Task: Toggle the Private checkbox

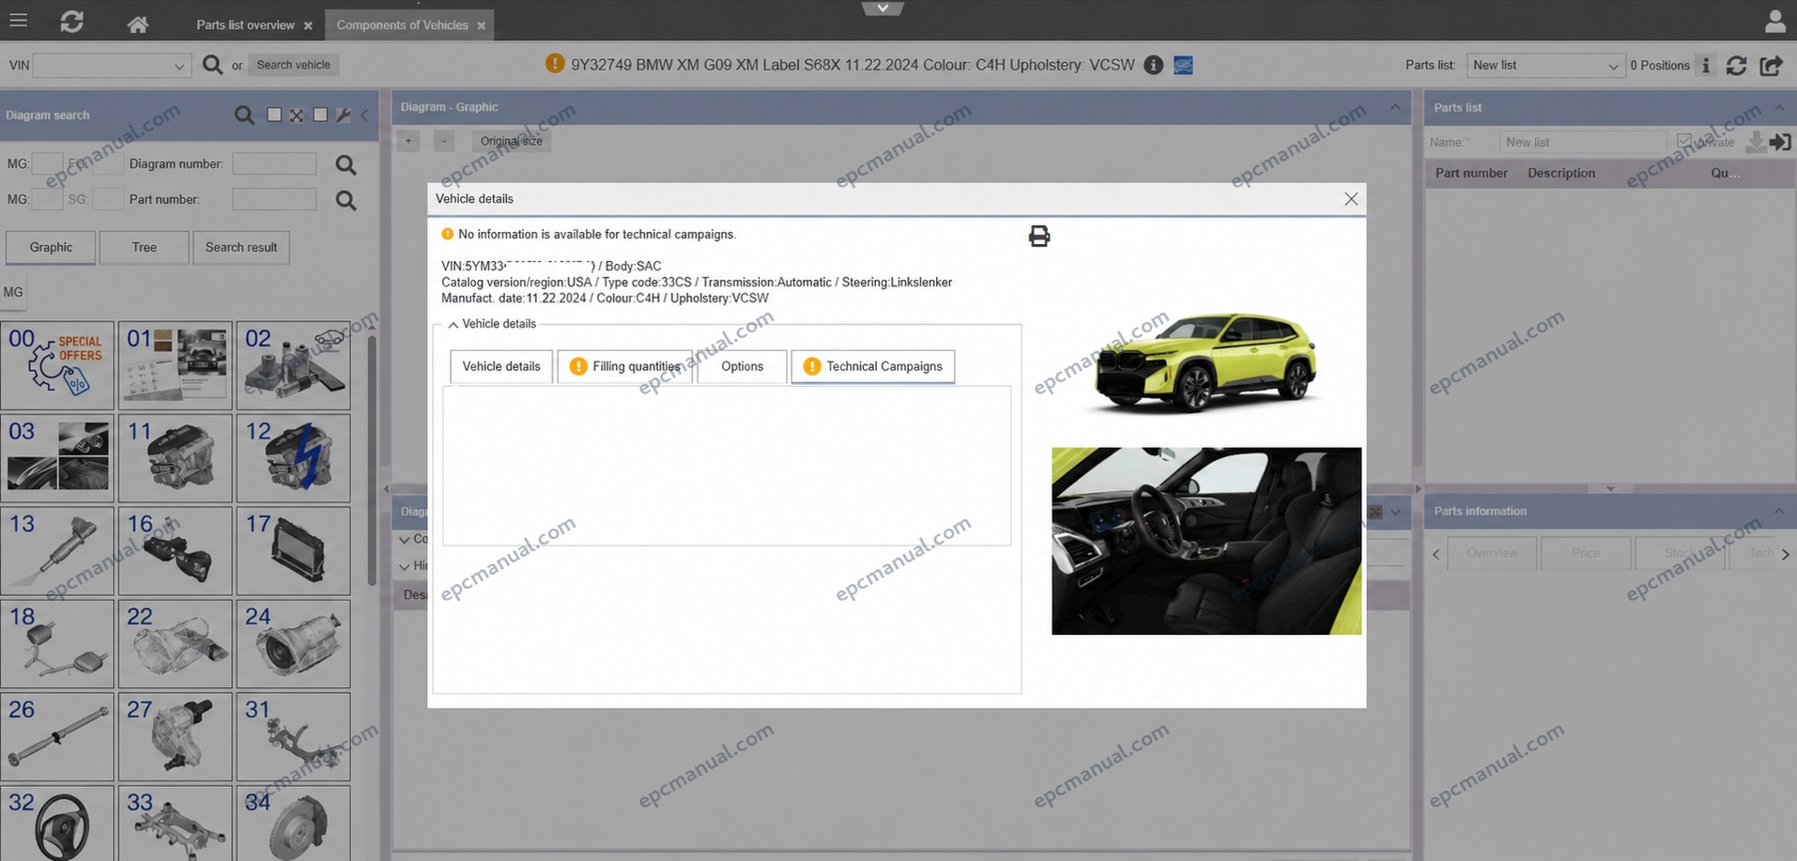Action: tap(1683, 141)
